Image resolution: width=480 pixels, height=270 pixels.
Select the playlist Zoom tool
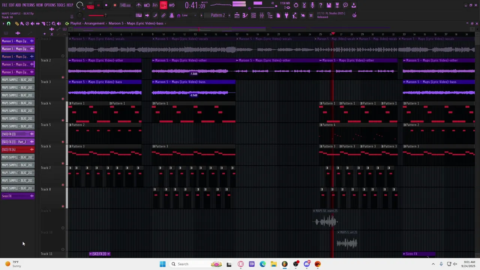[x=54, y=24]
